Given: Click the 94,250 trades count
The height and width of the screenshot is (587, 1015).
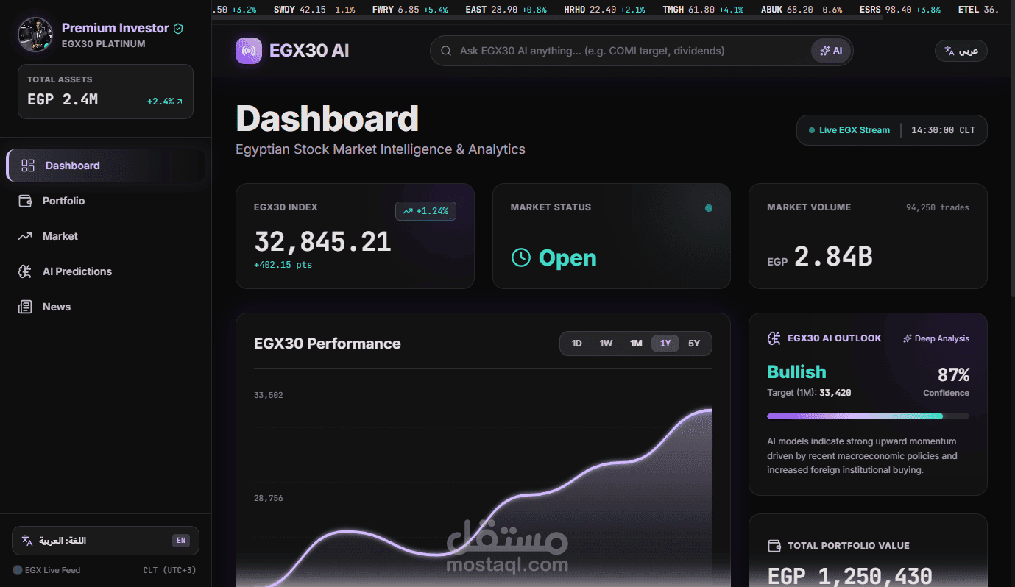Looking at the screenshot, I should click(938, 207).
